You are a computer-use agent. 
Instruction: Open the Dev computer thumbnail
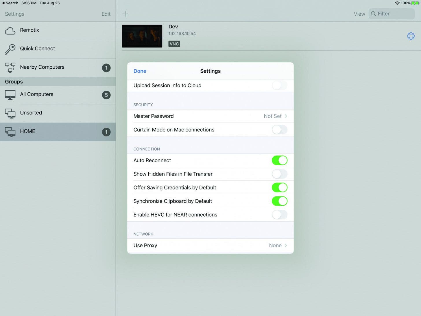(x=142, y=36)
